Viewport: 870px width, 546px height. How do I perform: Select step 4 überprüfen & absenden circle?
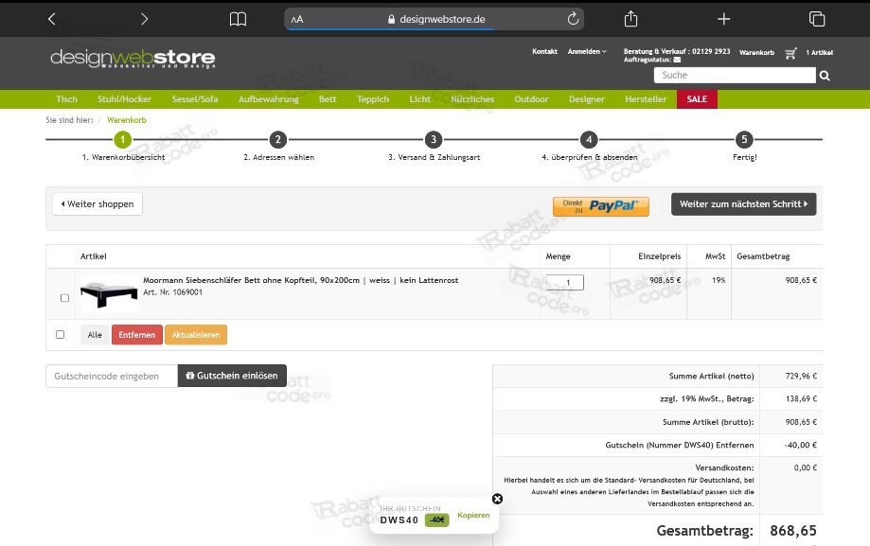589,140
